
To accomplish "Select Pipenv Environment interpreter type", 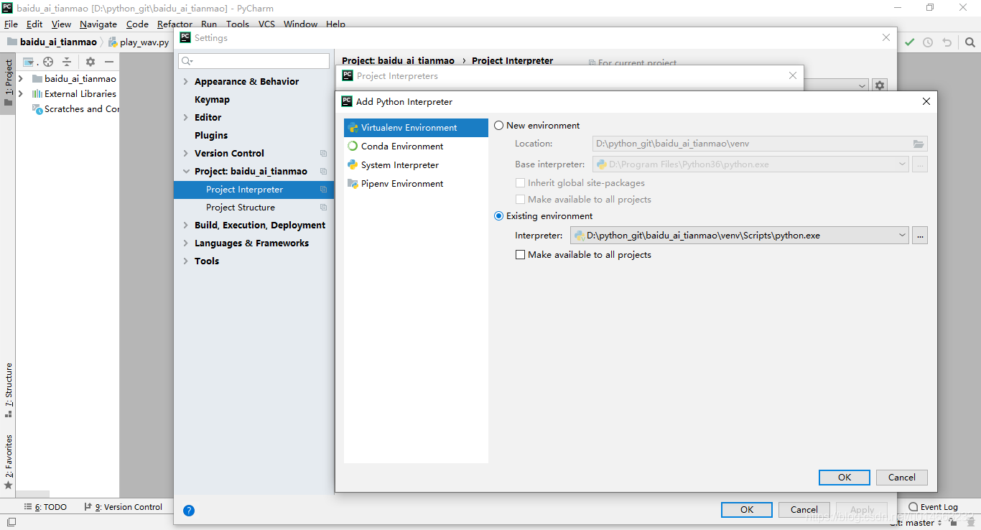I will pos(402,184).
